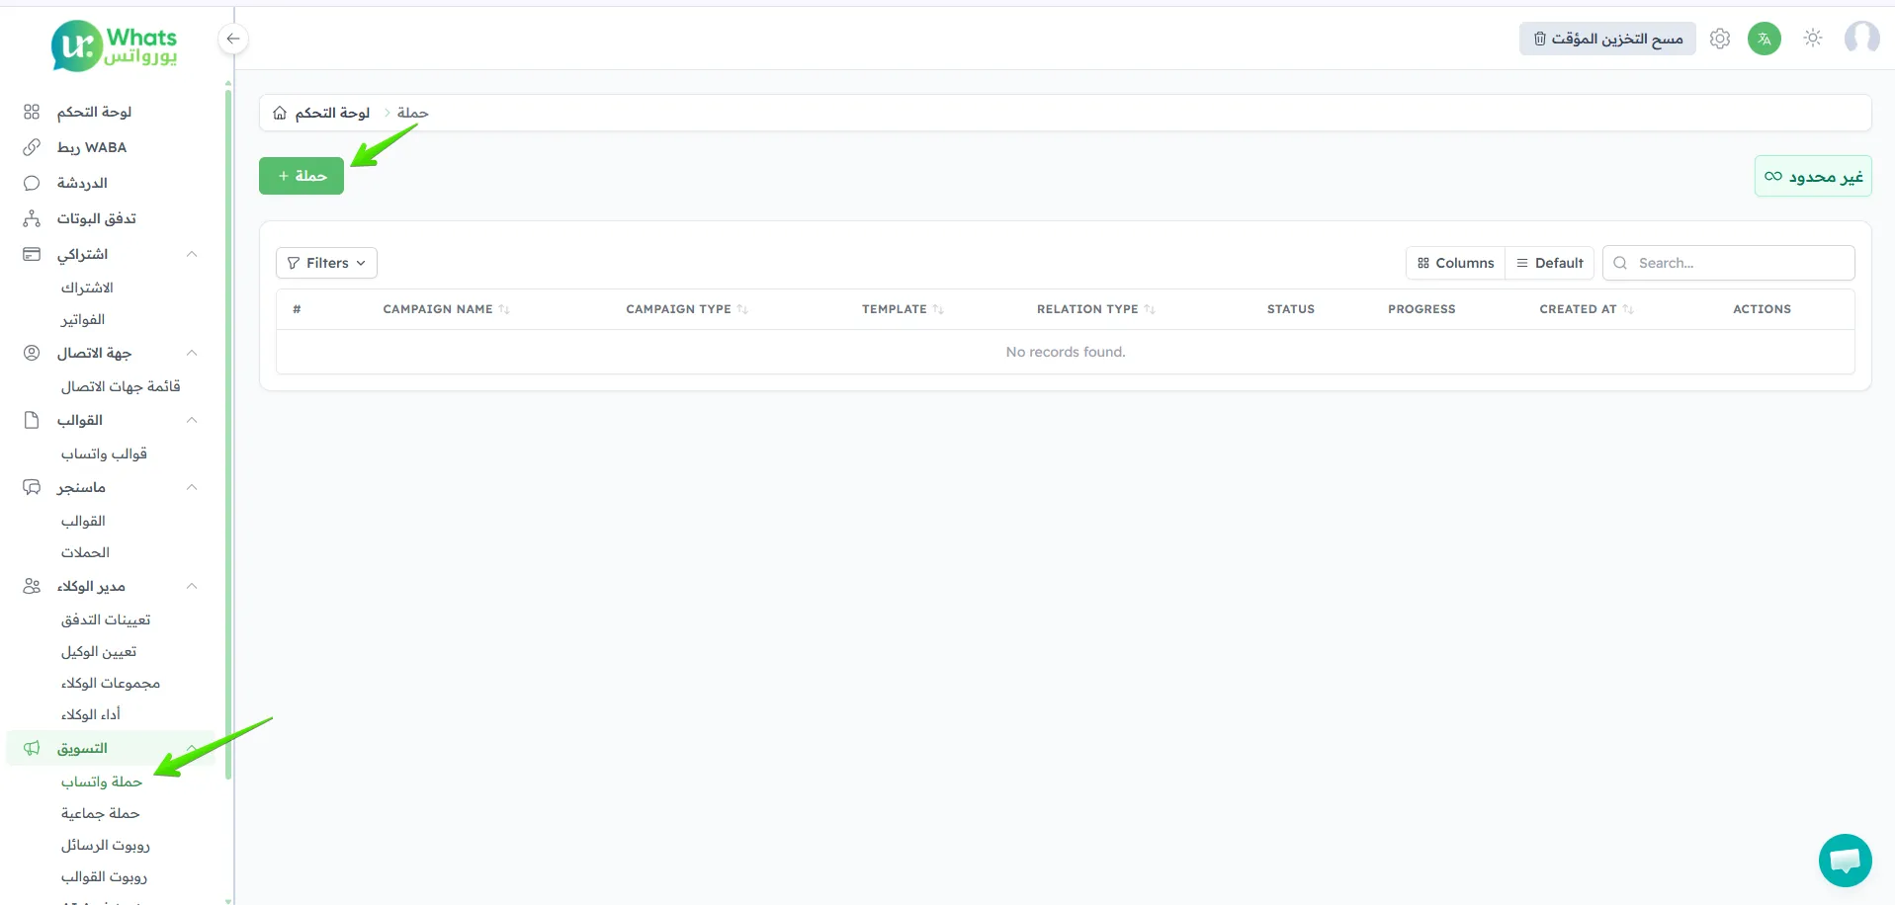Click مسح التخزين المؤقت clear cache button

[x=1607, y=39]
